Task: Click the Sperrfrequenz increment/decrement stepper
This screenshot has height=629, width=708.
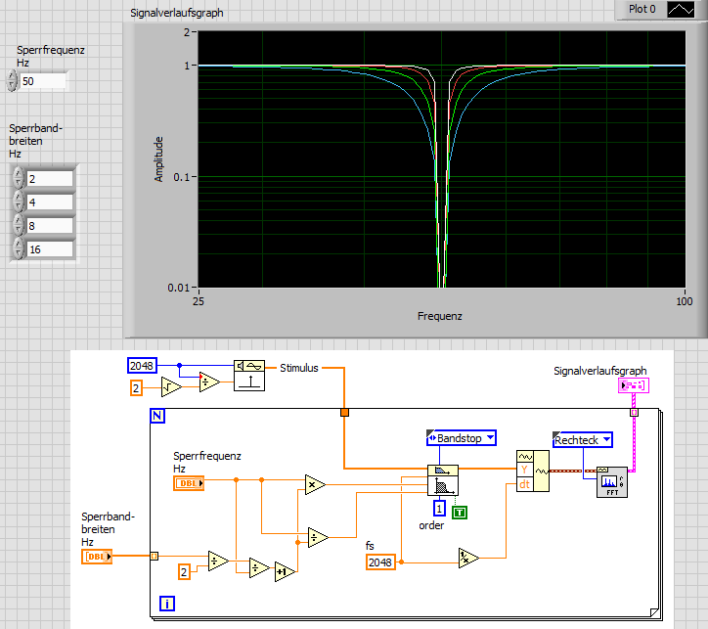Action: tap(12, 81)
